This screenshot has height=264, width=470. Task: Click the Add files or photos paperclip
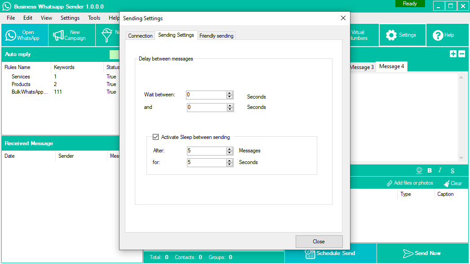410,183
